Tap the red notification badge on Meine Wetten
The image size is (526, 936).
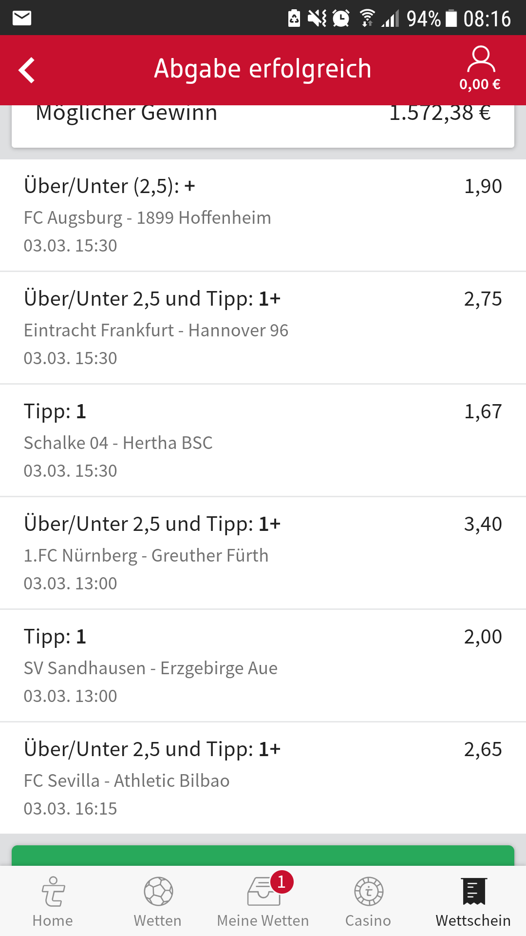[282, 881]
